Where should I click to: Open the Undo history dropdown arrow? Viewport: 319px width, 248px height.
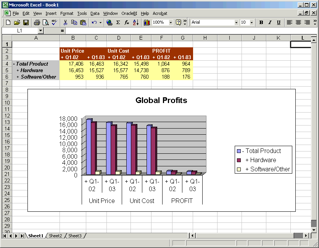[x=100, y=23]
